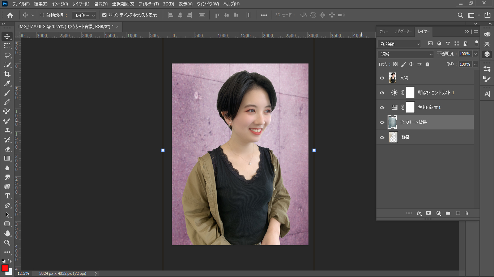Image resolution: width=494 pixels, height=277 pixels.
Task: Enable the 自動選択 checkbox
Action: pos(42,15)
